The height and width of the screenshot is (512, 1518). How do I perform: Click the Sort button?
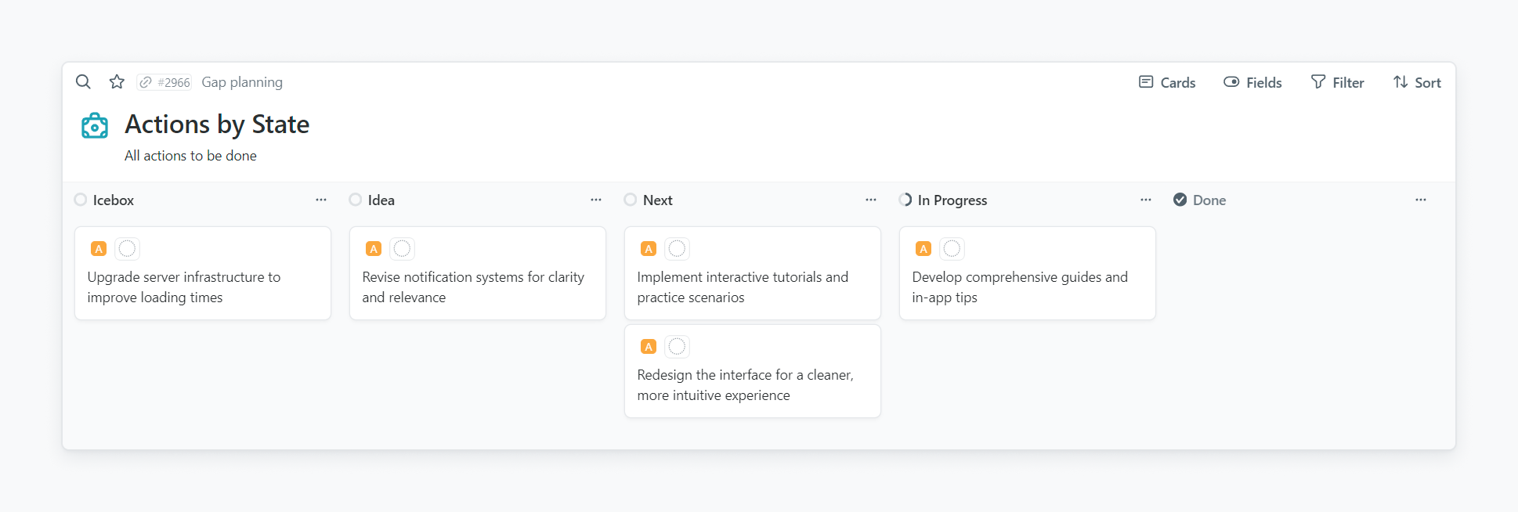pyautogui.click(x=1417, y=82)
